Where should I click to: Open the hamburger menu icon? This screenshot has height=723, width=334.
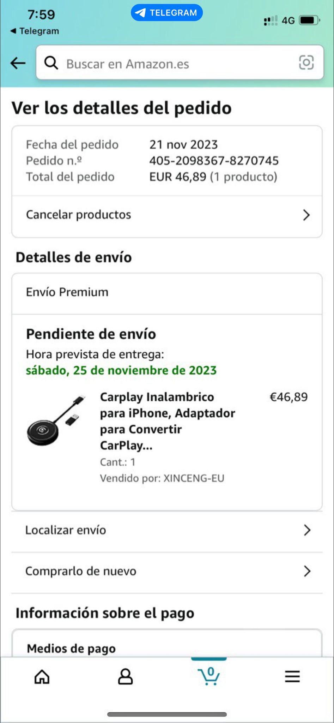click(x=292, y=676)
